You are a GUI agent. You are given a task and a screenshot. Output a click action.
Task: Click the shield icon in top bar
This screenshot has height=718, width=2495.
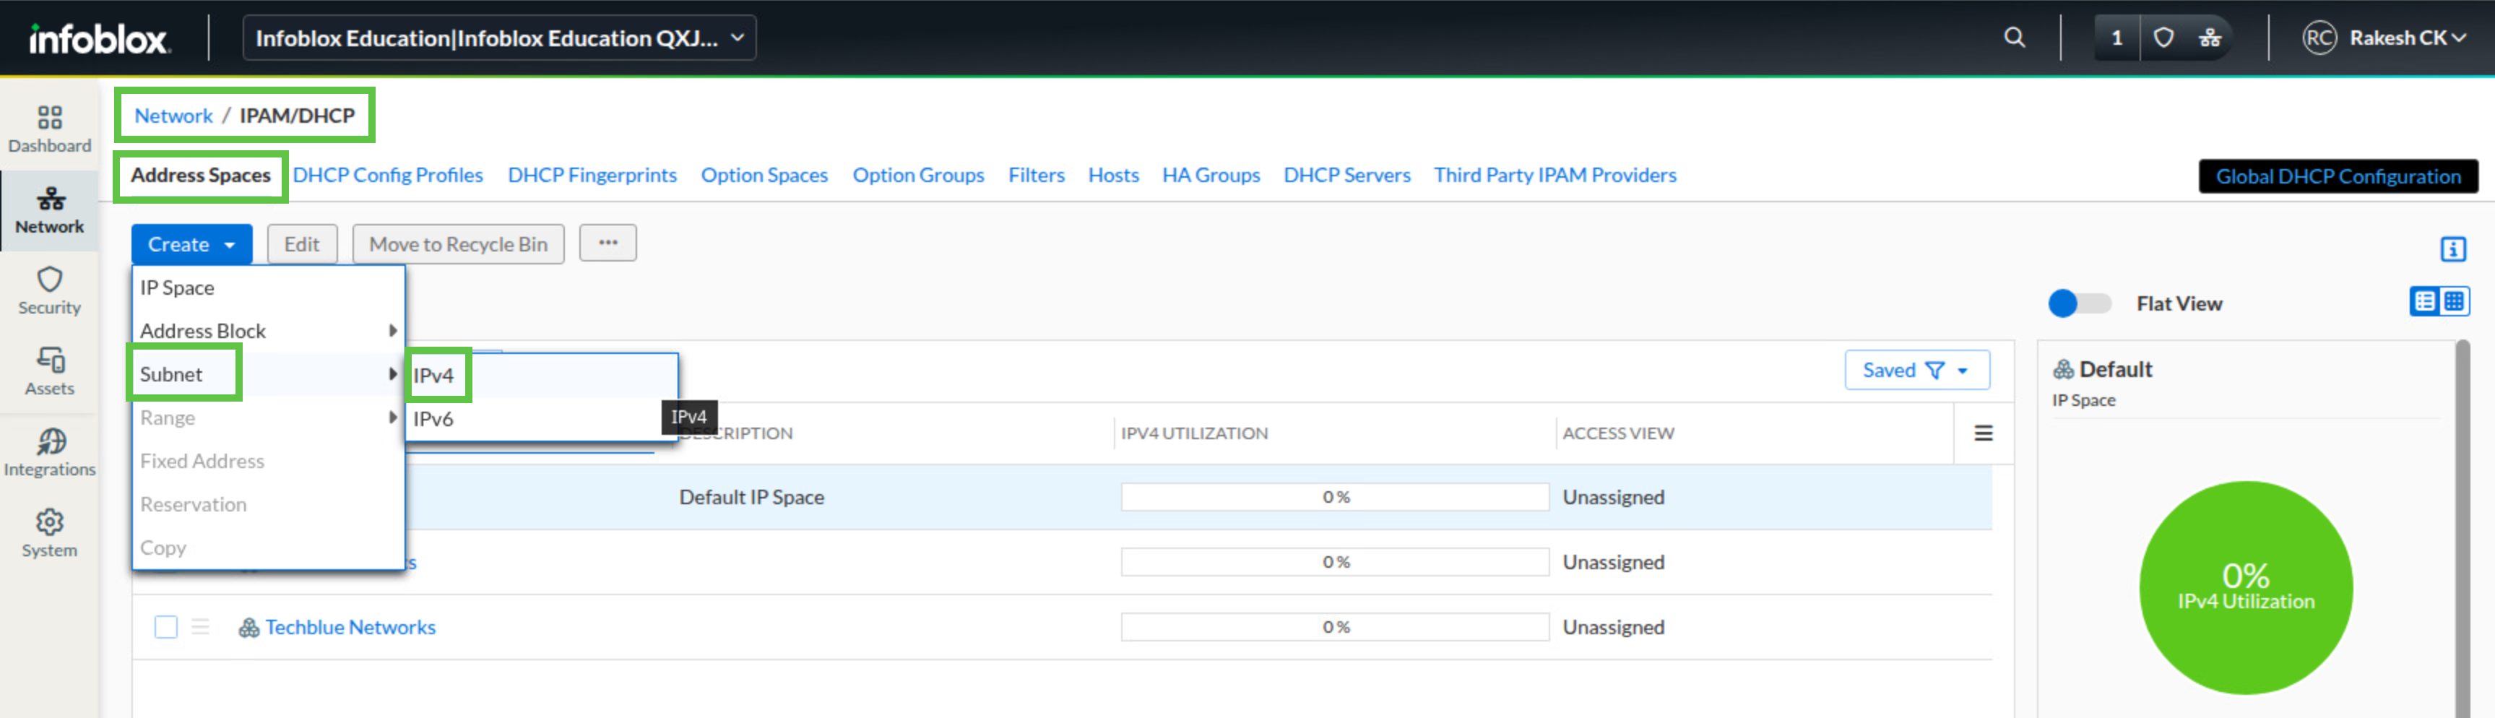pos(2163,38)
